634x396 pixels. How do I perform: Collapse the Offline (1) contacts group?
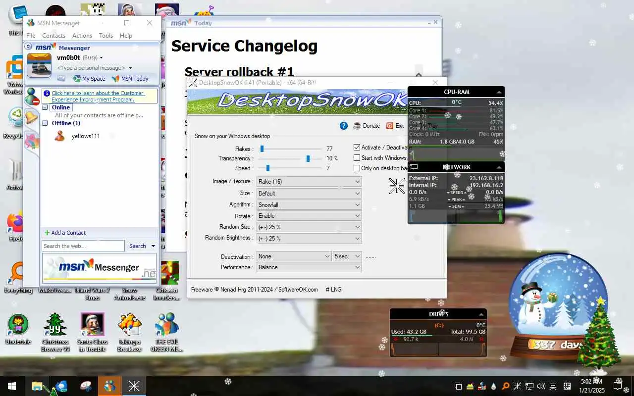(x=45, y=123)
